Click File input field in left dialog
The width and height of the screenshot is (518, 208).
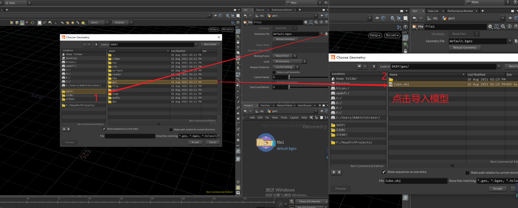(x=130, y=136)
